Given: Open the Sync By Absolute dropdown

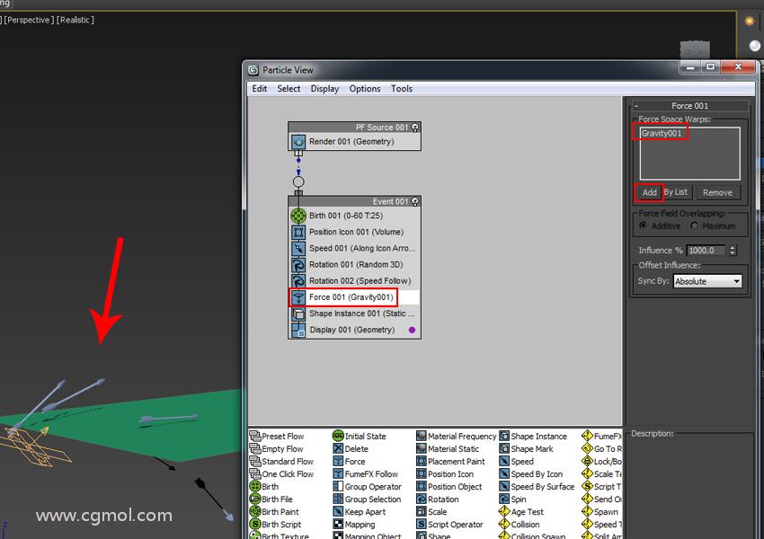Looking at the screenshot, I should tap(707, 281).
